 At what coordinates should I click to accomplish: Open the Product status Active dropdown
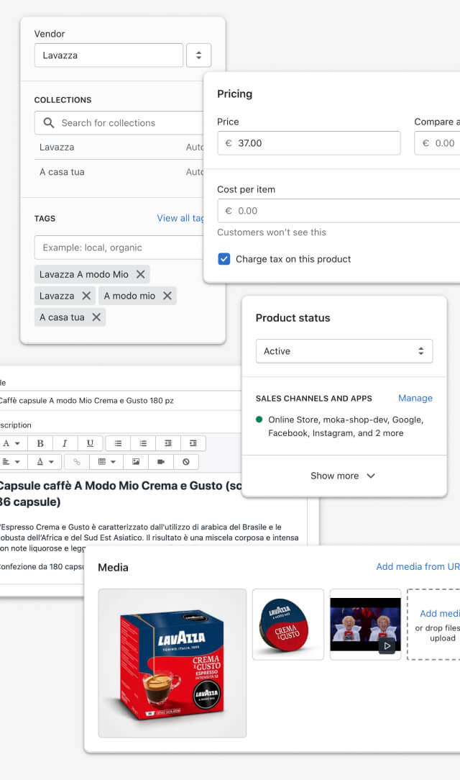(344, 351)
